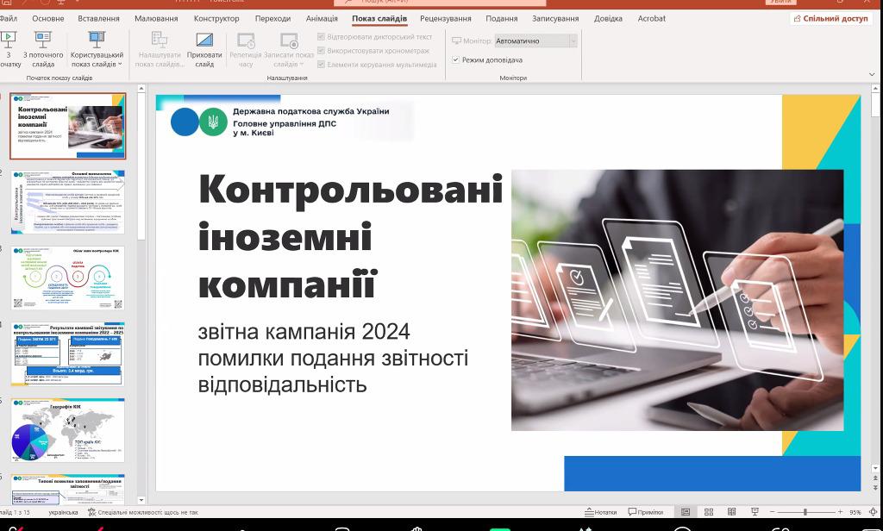Toggle the Нотатки notes pane button
Screen dimensions: 883x531
pos(600,512)
